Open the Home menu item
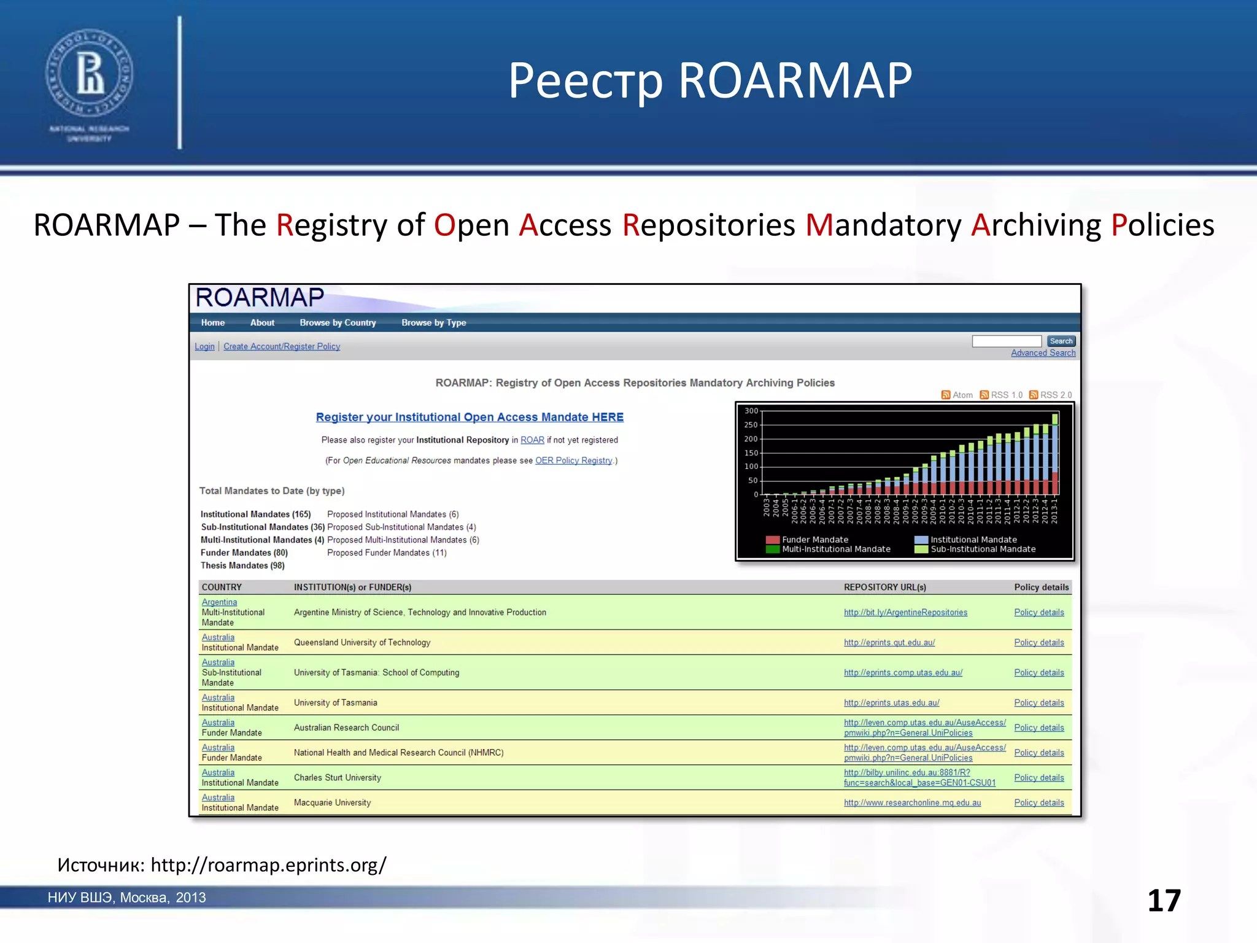The width and height of the screenshot is (1257, 943). [x=213, y=322]
